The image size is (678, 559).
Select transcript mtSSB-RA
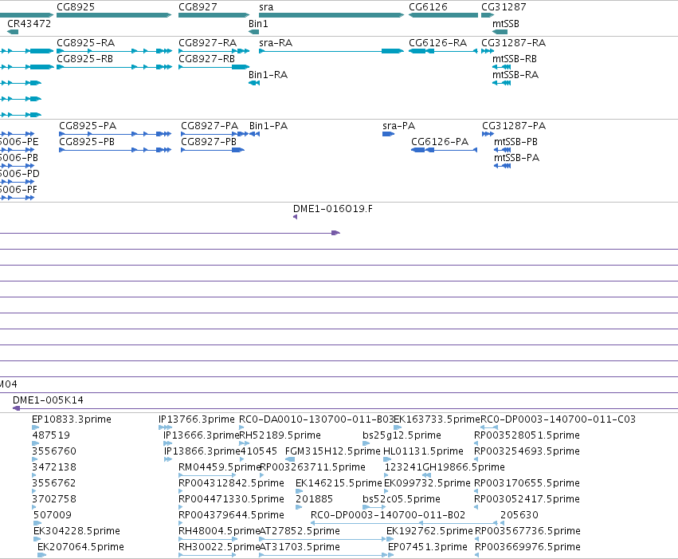(515, 75)
